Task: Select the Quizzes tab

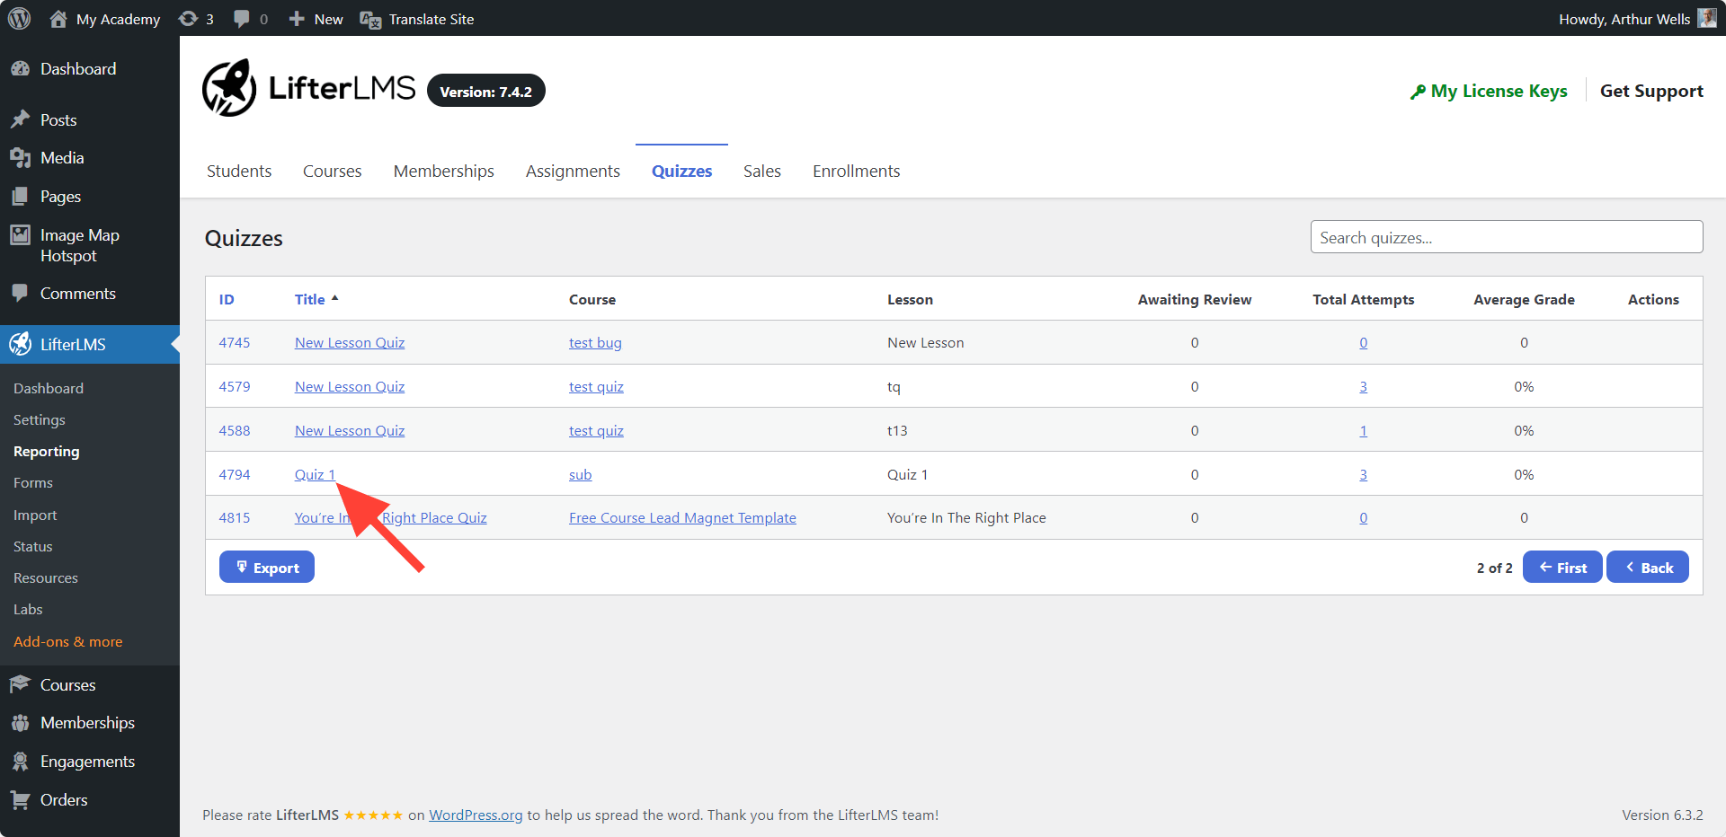Action: click(681, 171)
